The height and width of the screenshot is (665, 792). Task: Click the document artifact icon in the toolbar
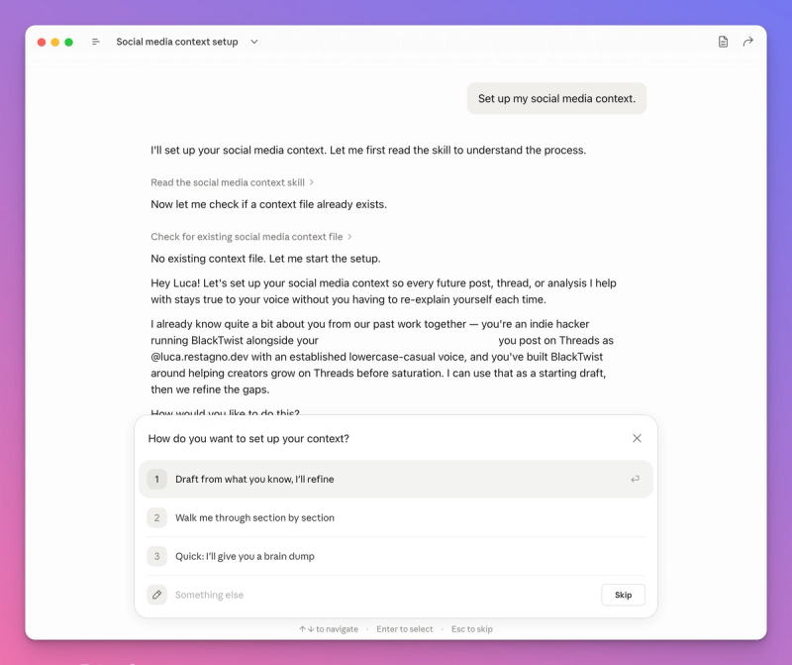click(x=722, y=42)
